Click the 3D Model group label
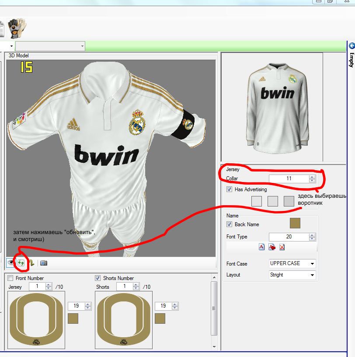 (19, 55)
